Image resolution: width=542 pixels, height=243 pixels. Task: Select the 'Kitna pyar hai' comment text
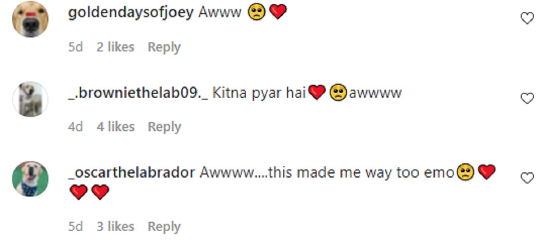tap(259, 93)
